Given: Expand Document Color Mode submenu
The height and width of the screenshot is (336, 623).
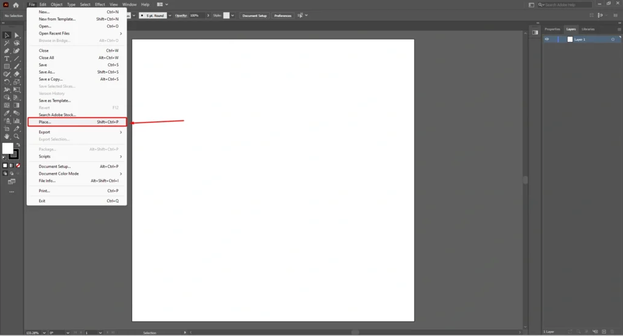Looking at the screenshot, I should pyautogui.click(x=77, y=173).
